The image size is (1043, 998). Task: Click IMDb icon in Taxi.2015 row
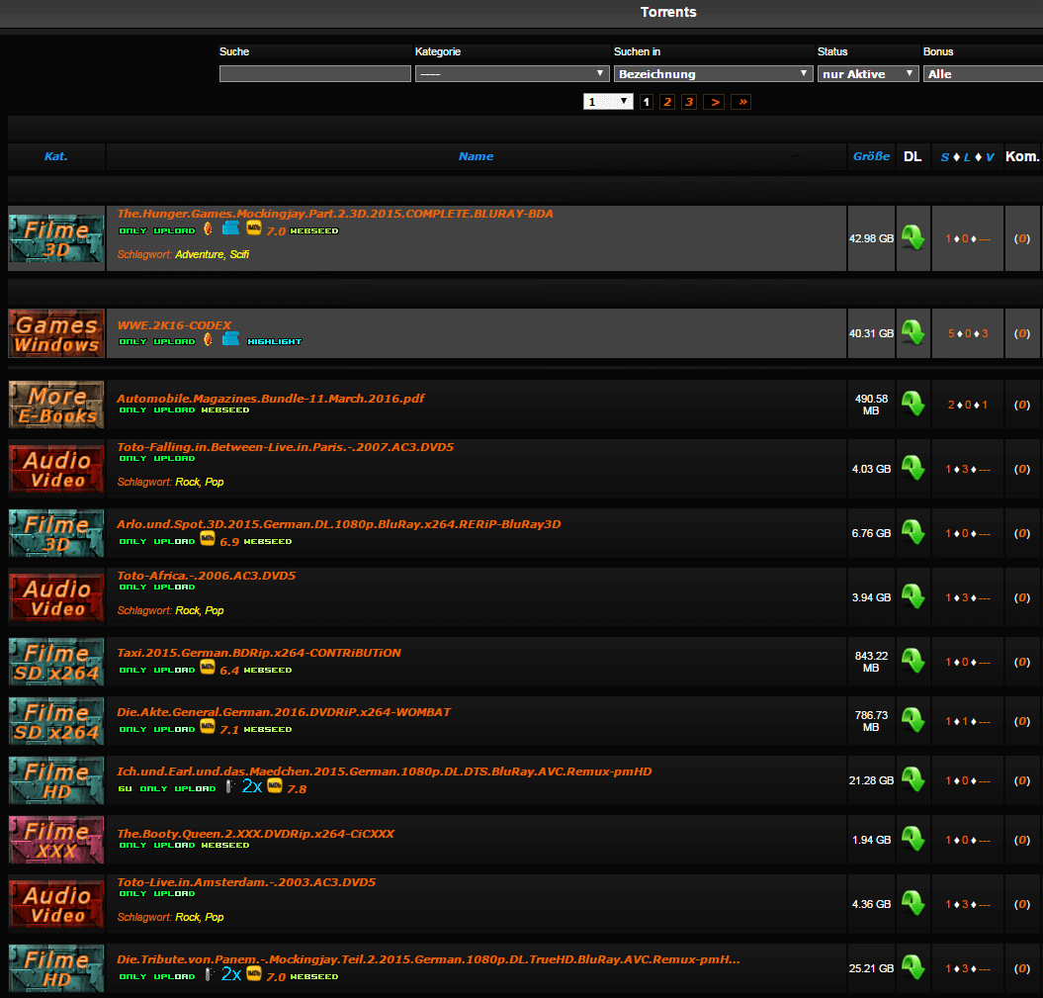pos(208,667)
